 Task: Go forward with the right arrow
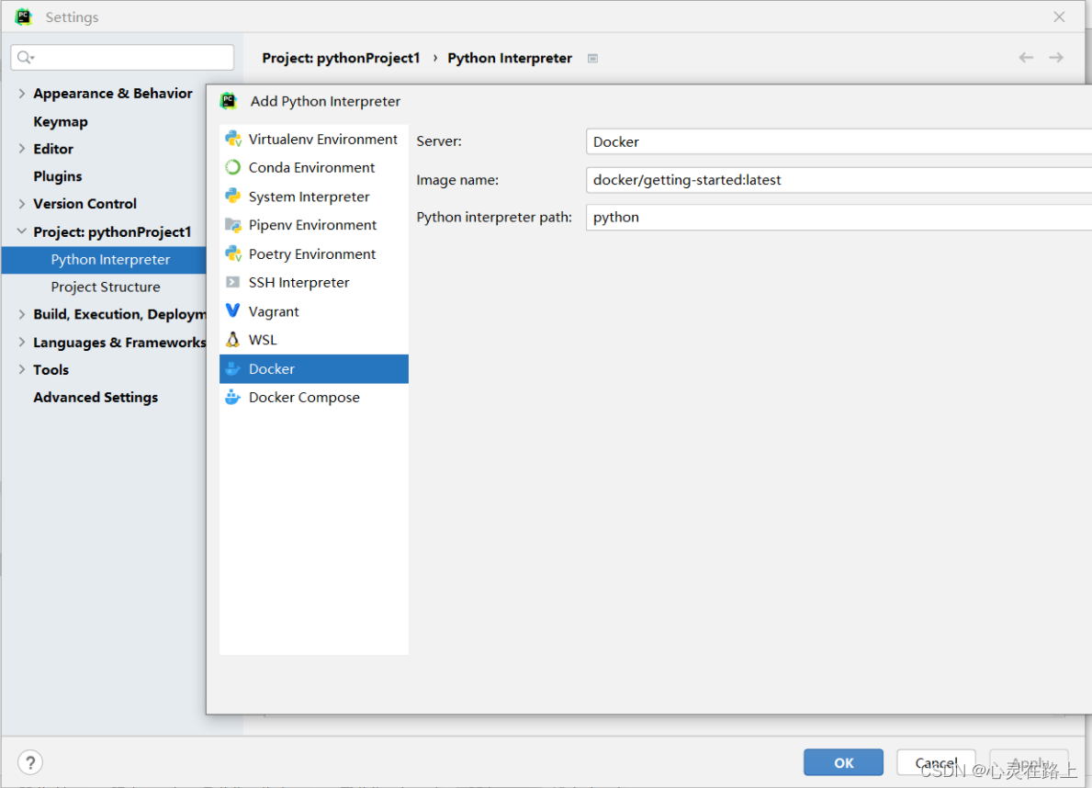[1056, 57]
